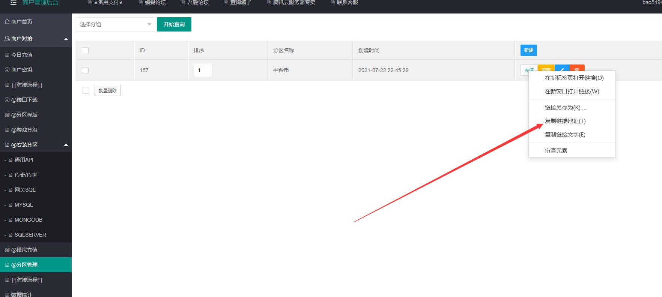
Task: Toggle the sidebar collapse hamburger icon
Action: click(14, 3)
